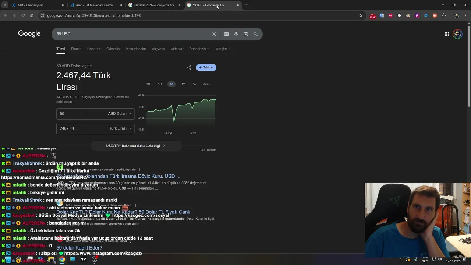Screen dimensions: 471x265
Task: Select the 5Y chart range
Action: [195, 84]
